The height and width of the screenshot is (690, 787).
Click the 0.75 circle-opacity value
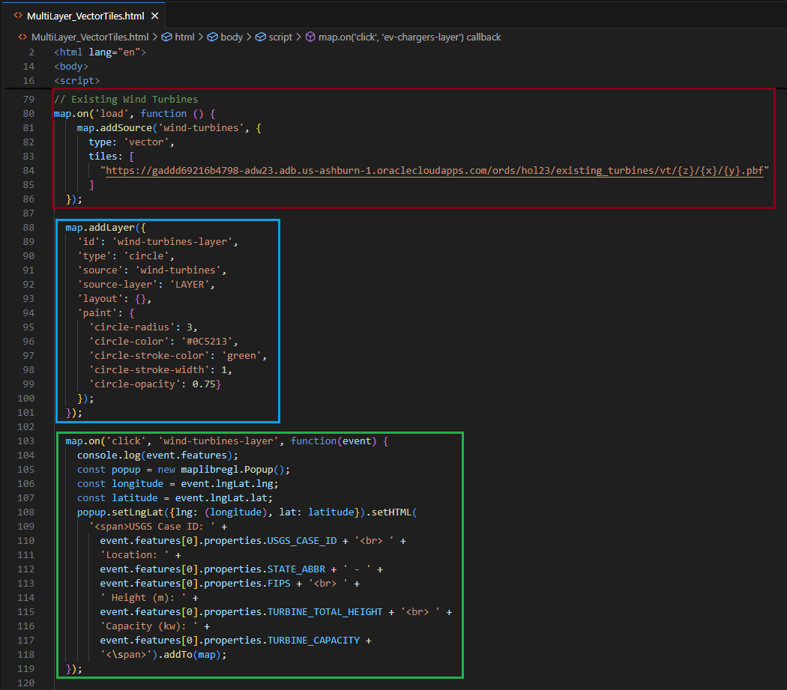[x=204, y=384]
